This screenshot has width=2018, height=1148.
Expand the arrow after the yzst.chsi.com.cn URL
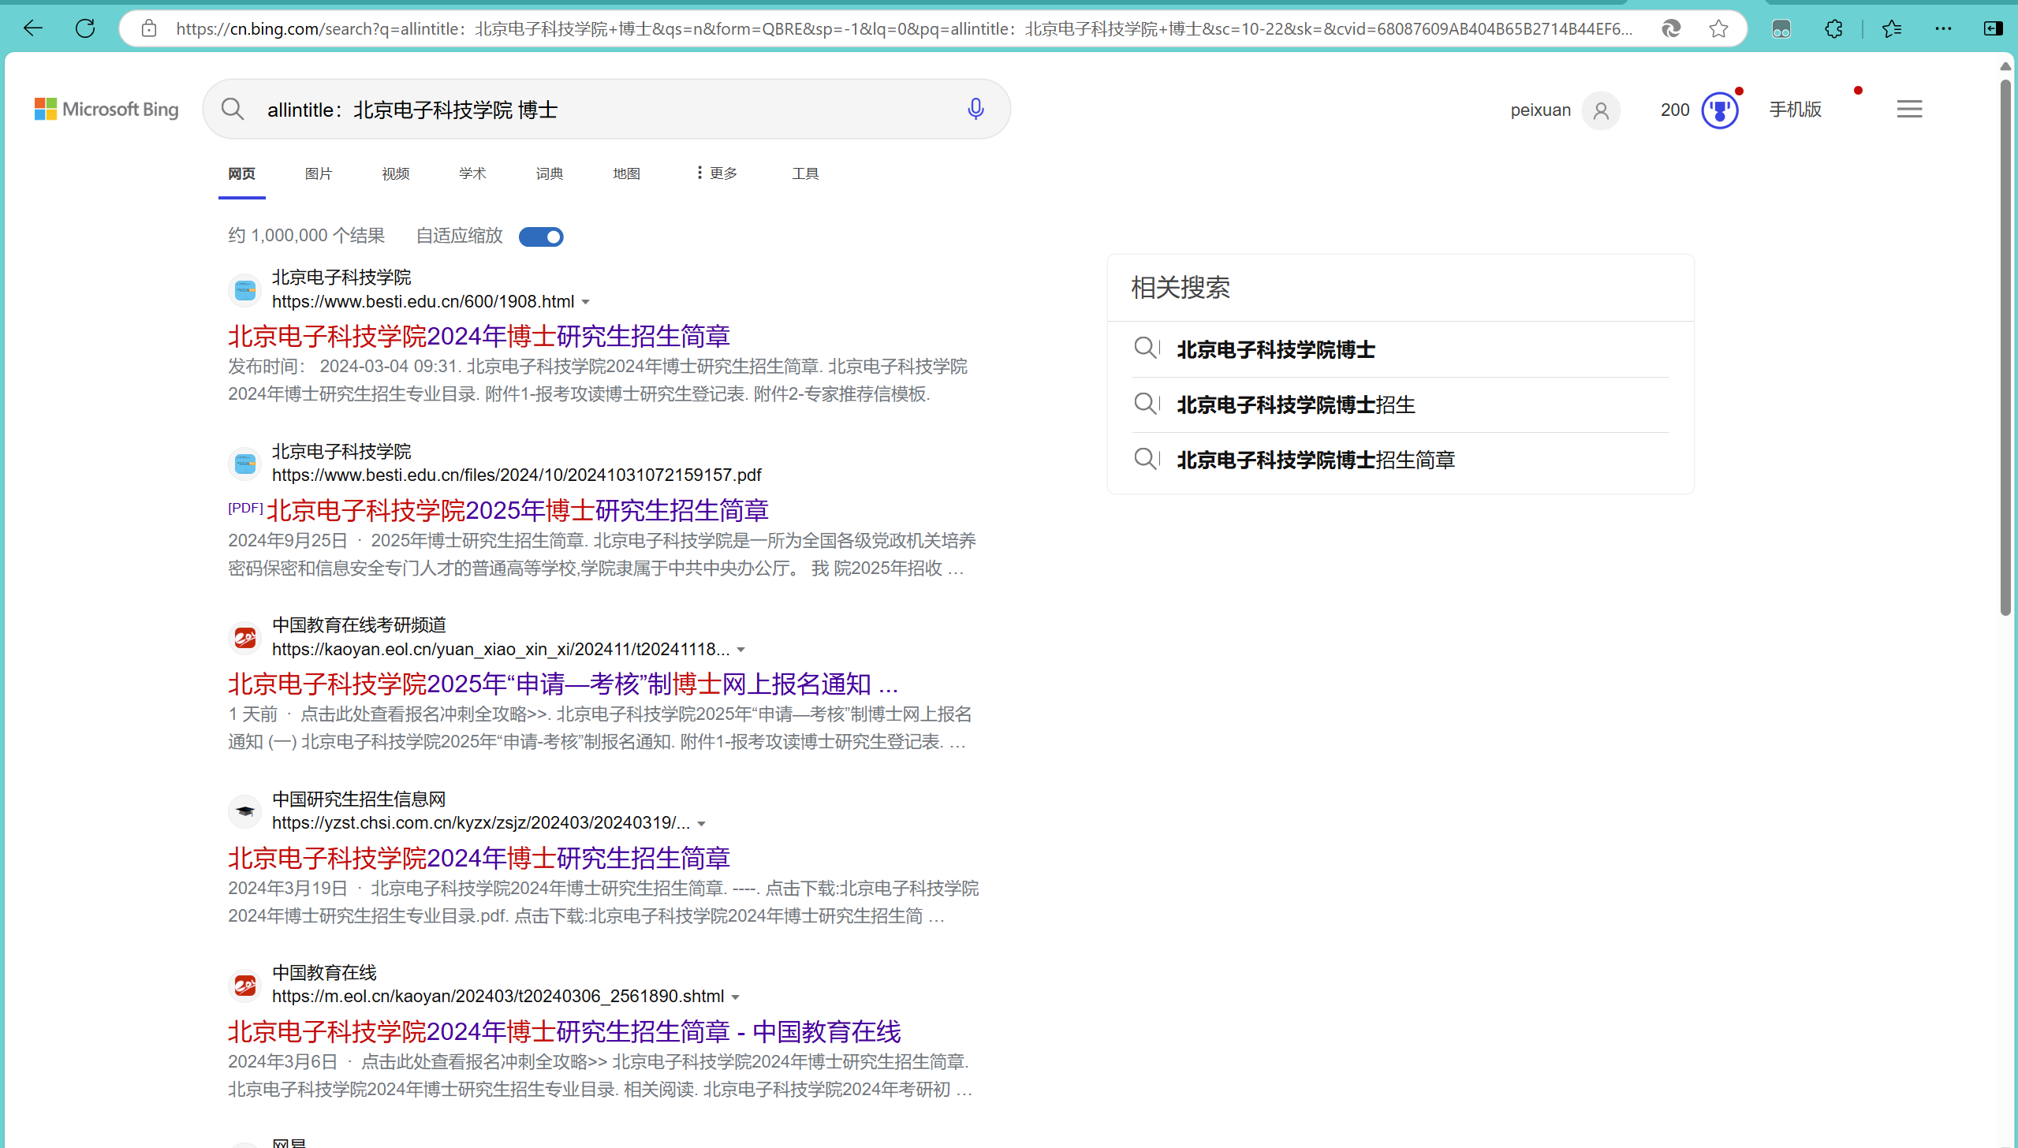coord(702,824)
